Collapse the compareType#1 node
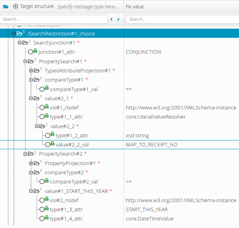This screenshot has height=228, width=239. click(31, 80)
